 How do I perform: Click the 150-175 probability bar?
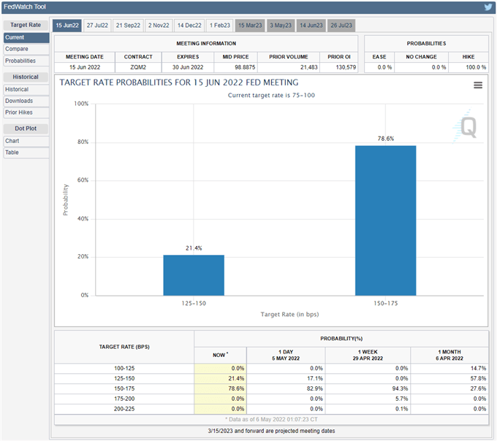pyautogui.click(x=385, y=220)
